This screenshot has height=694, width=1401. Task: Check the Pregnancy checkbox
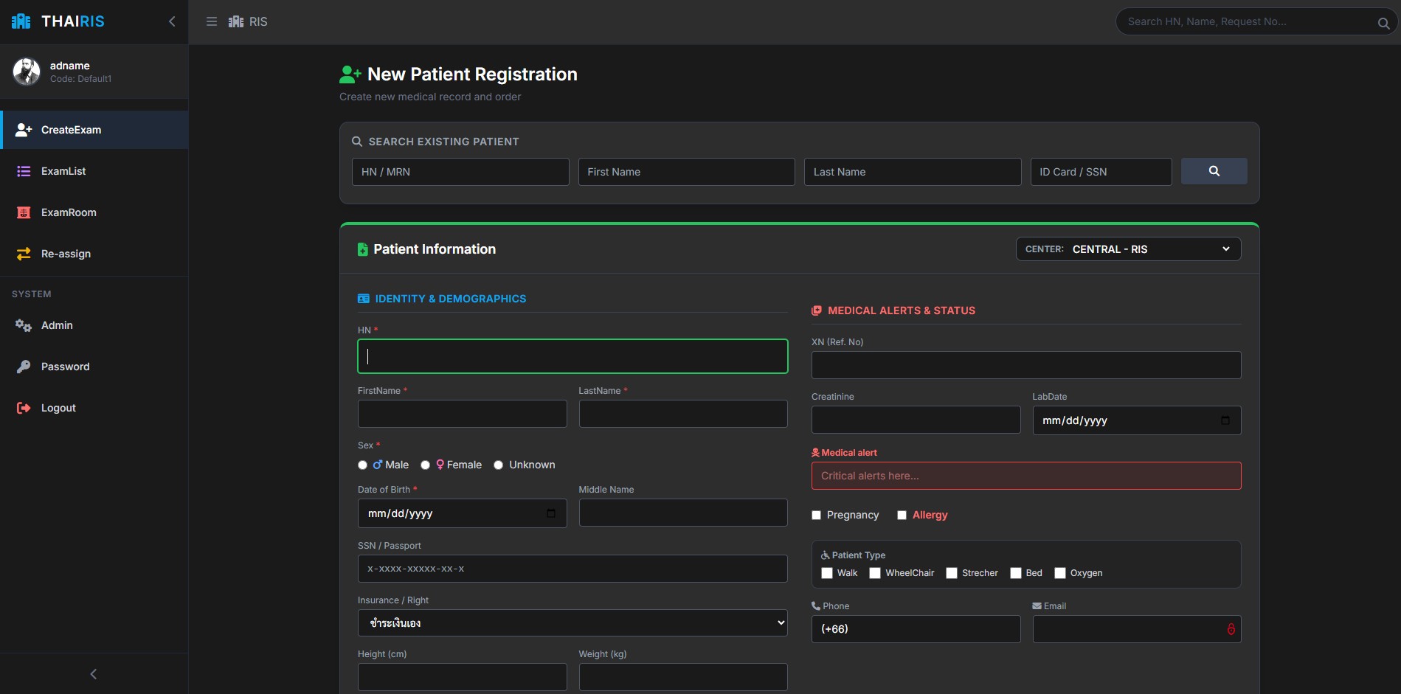click(x=817, y=516)
